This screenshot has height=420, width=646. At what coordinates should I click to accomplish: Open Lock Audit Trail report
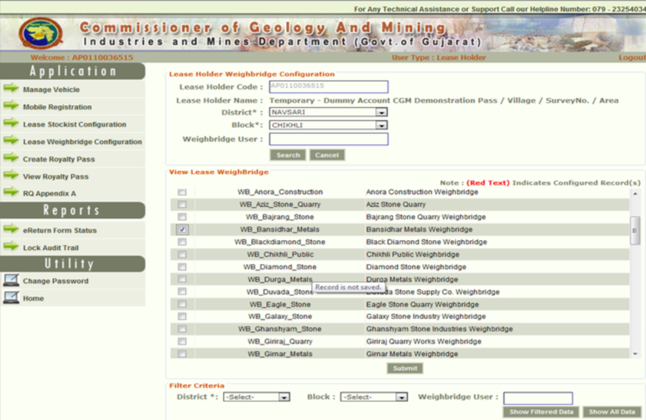coord(51,248)
